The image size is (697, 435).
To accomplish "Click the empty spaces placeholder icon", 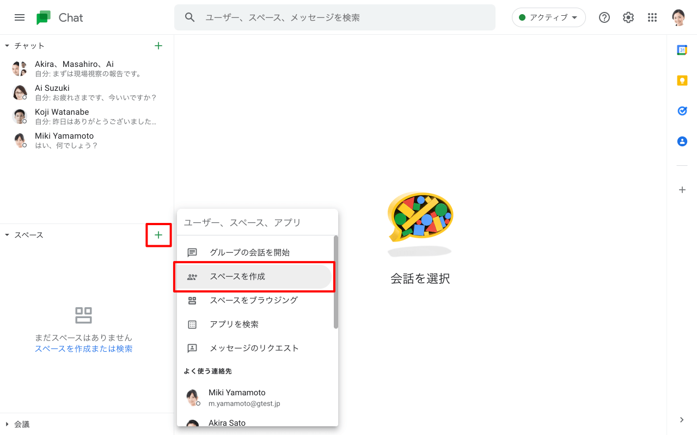I will [x=83, y=315].
